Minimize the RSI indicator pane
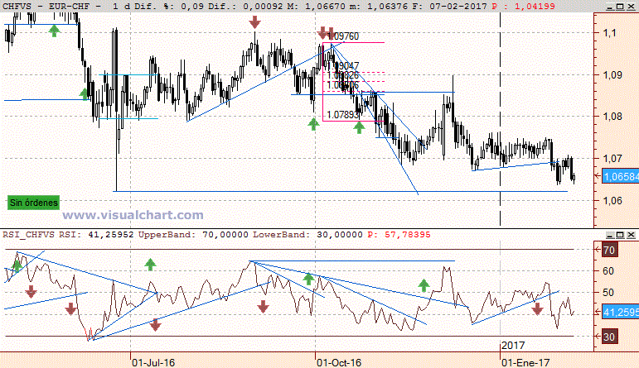Viewport: 639px width, 368px height. 609,235
